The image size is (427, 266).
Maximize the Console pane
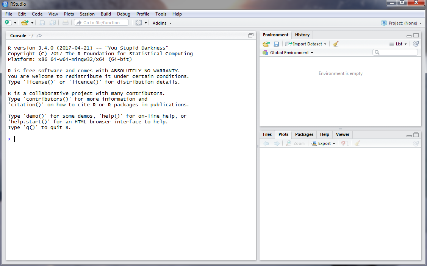tap(251, 35)
